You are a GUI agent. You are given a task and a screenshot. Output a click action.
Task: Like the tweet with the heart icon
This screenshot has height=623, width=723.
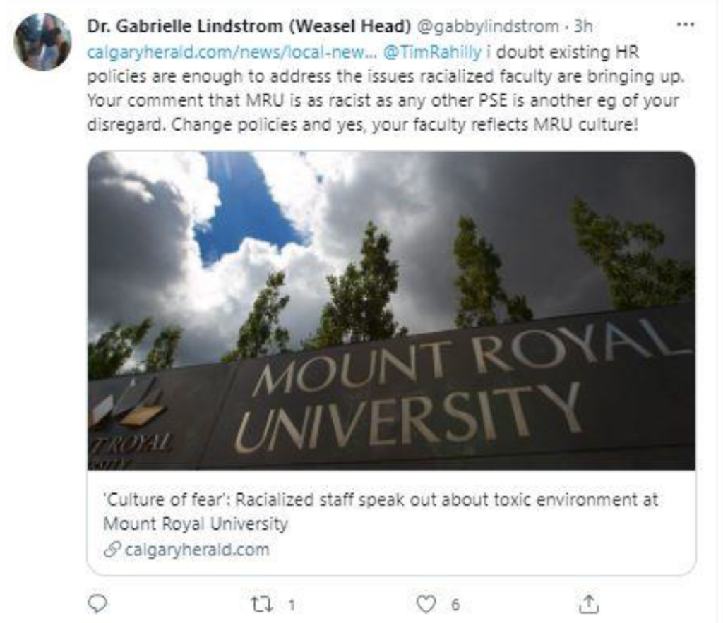426,604
